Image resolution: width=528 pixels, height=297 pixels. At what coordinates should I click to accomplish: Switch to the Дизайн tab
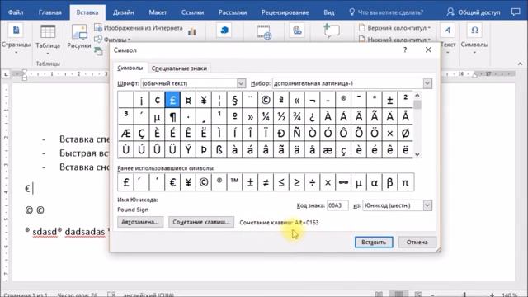[123, 12]
